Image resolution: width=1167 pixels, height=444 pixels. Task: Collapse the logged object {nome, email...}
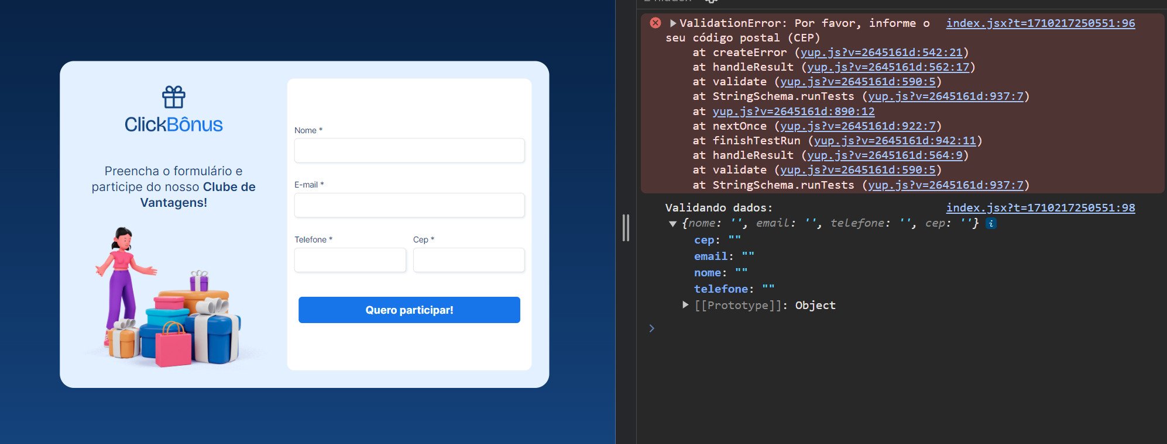pyautogui.click(x=673, y=223)
